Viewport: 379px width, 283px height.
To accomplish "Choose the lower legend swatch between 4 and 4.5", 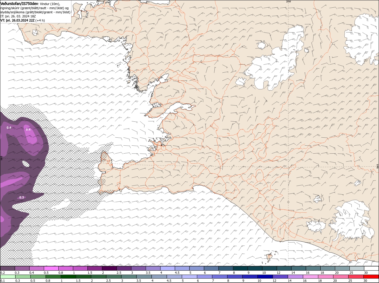I will point(159,277).
